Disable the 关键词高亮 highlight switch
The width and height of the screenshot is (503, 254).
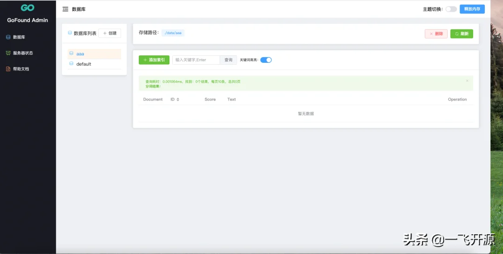[x=265, y=60]
